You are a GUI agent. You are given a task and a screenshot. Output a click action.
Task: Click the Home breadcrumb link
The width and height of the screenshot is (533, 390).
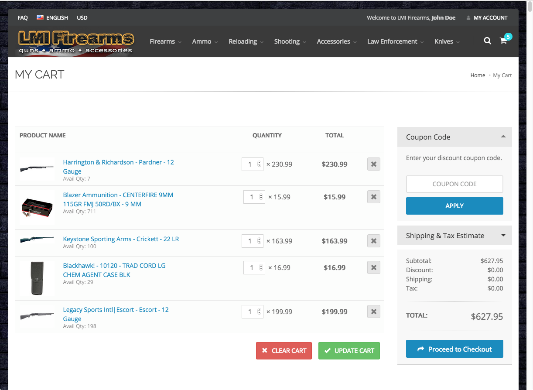click(478, 75)
